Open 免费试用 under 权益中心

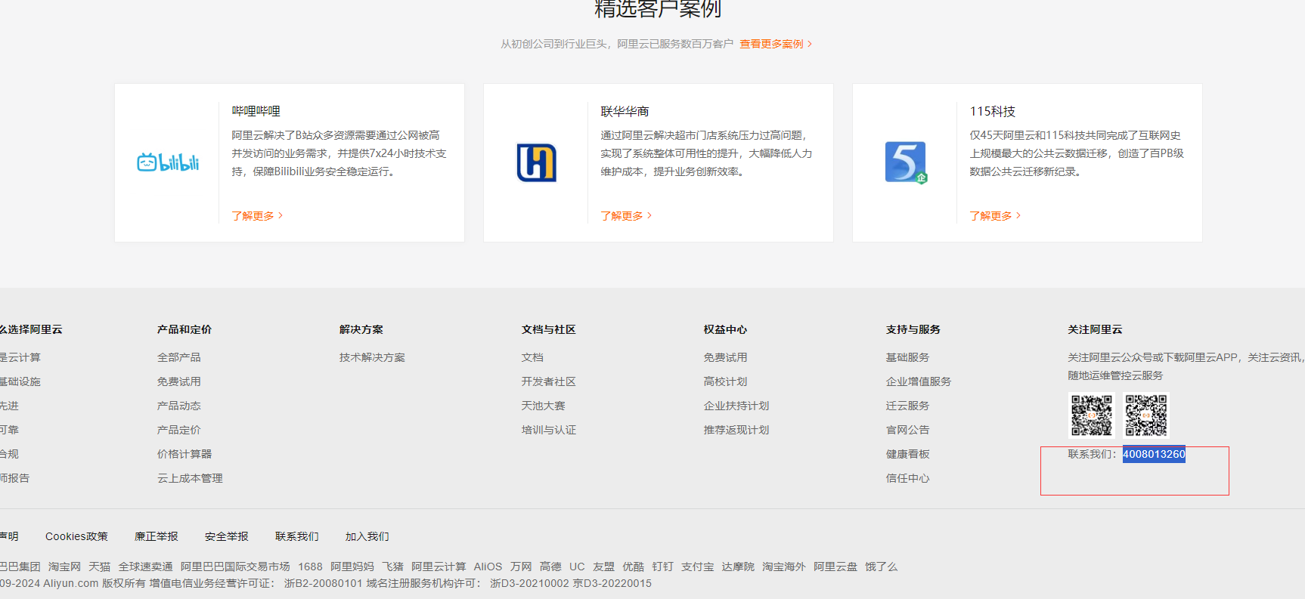click(726, 357)
